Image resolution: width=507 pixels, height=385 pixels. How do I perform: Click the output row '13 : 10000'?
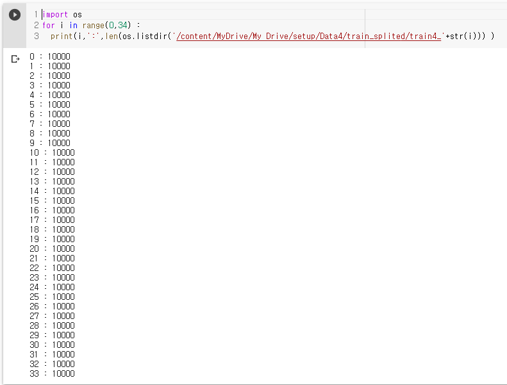[52, 181]
